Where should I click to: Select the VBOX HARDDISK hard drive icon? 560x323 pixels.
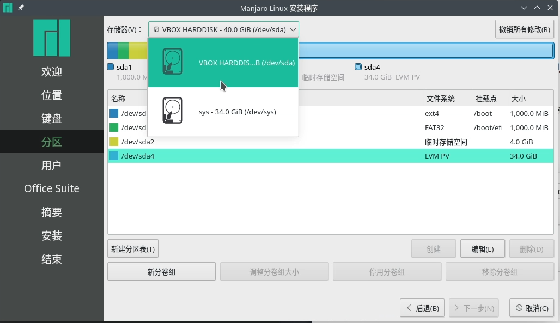(173, 62)
